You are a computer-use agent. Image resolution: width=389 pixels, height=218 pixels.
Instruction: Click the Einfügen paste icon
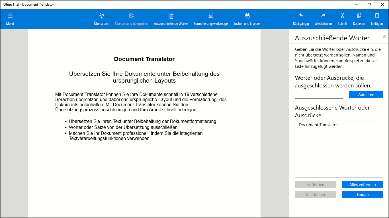click(x=377, y=16)
